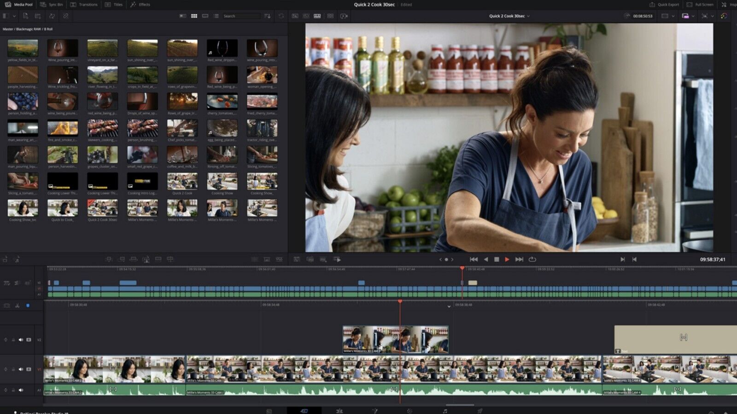Viewport: 737px width, 414px height.
Task: Open the Effects tab
Action: point(140,4)
